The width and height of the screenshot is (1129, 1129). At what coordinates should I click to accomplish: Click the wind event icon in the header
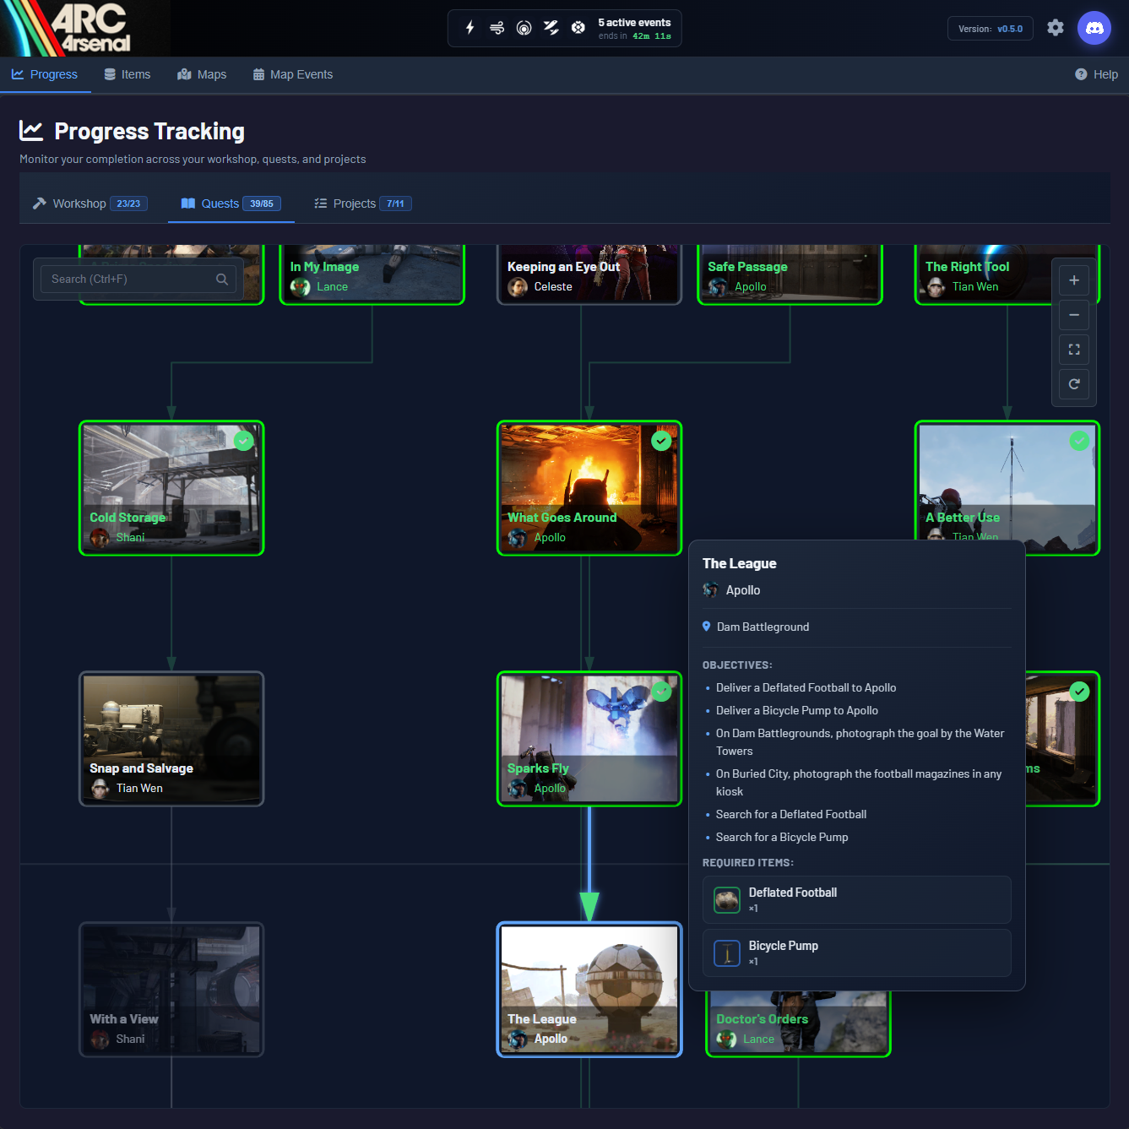point(497,28)
